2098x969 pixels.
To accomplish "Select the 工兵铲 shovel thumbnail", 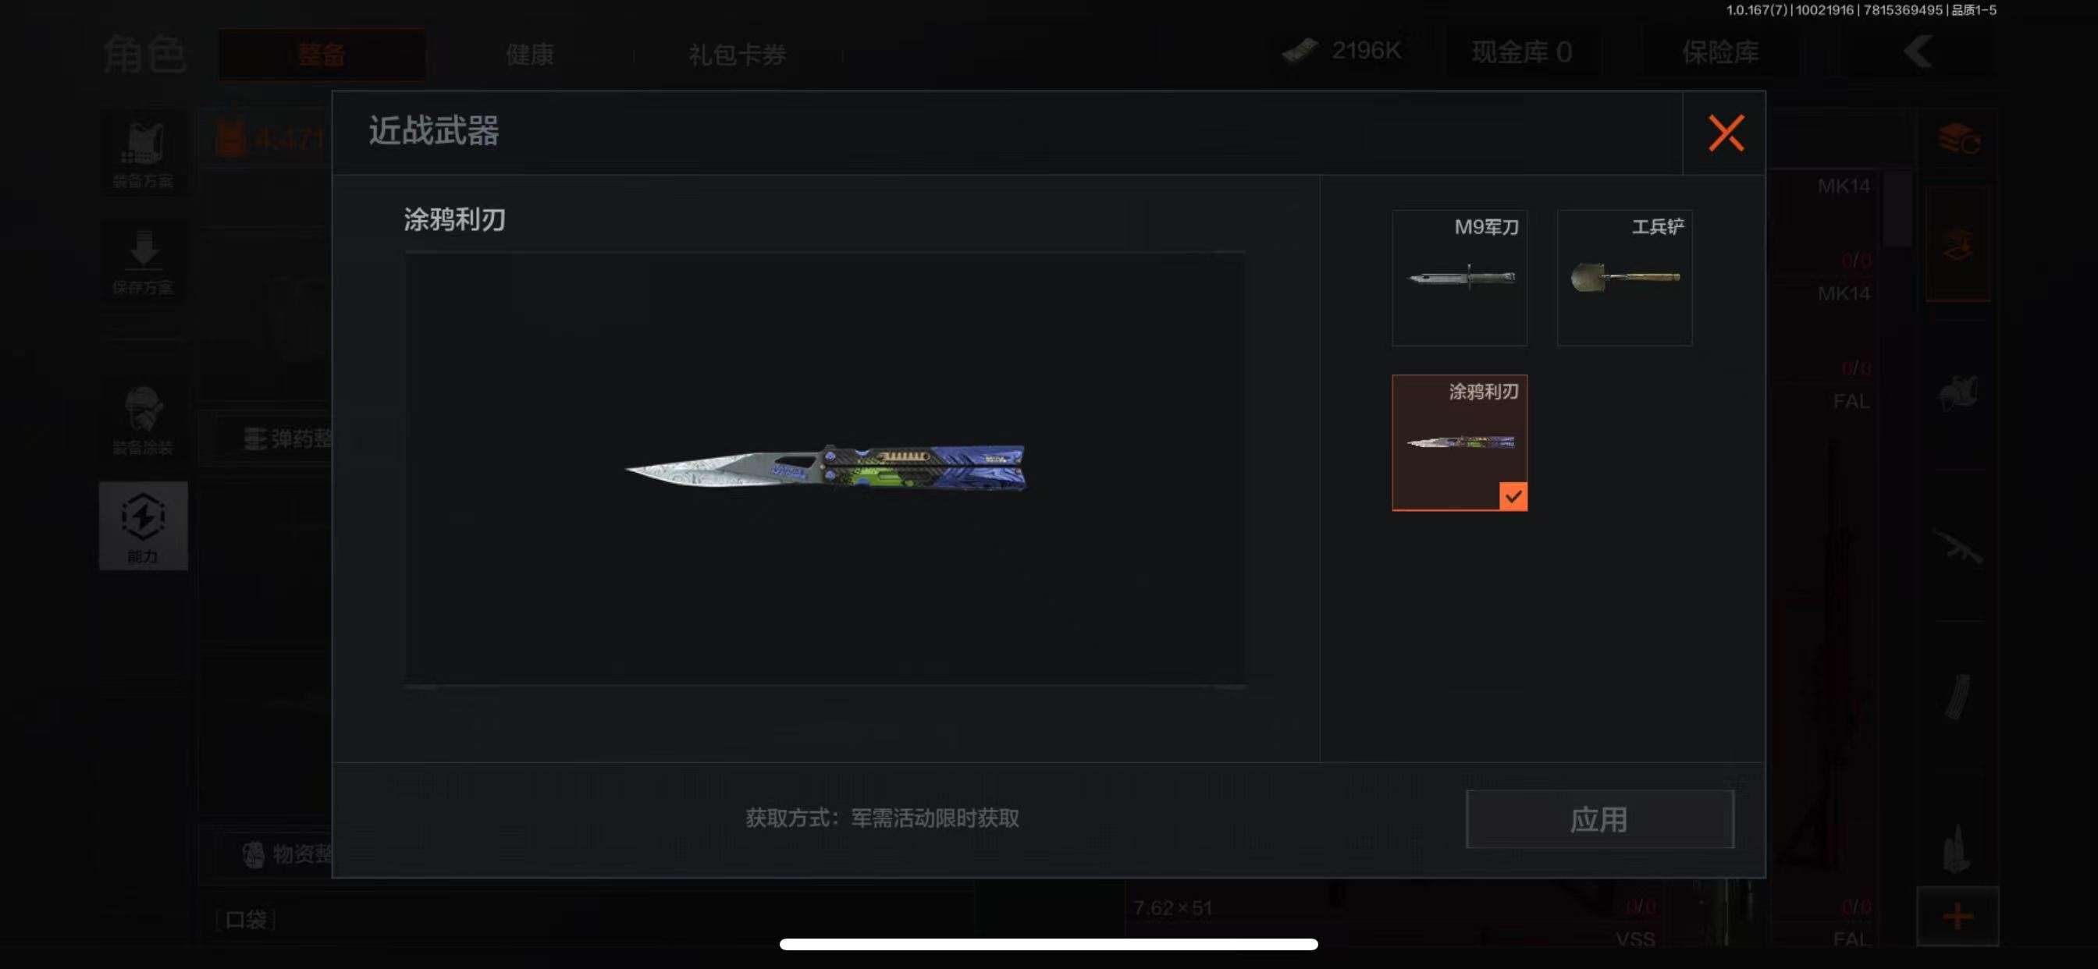I will [x=1624, y=277].
